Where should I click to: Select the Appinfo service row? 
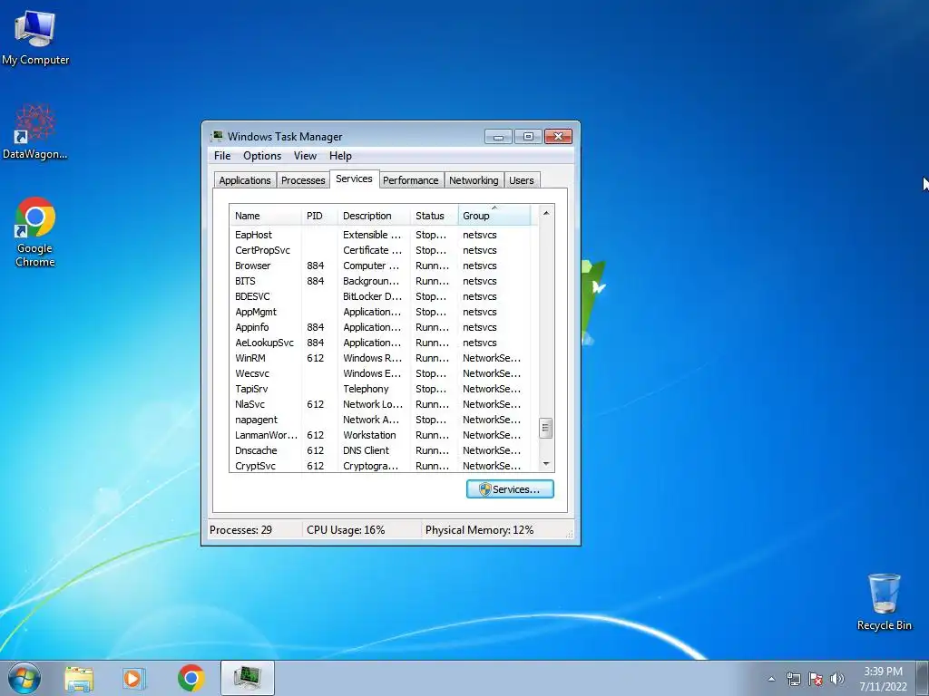click(x=380, y=327)
